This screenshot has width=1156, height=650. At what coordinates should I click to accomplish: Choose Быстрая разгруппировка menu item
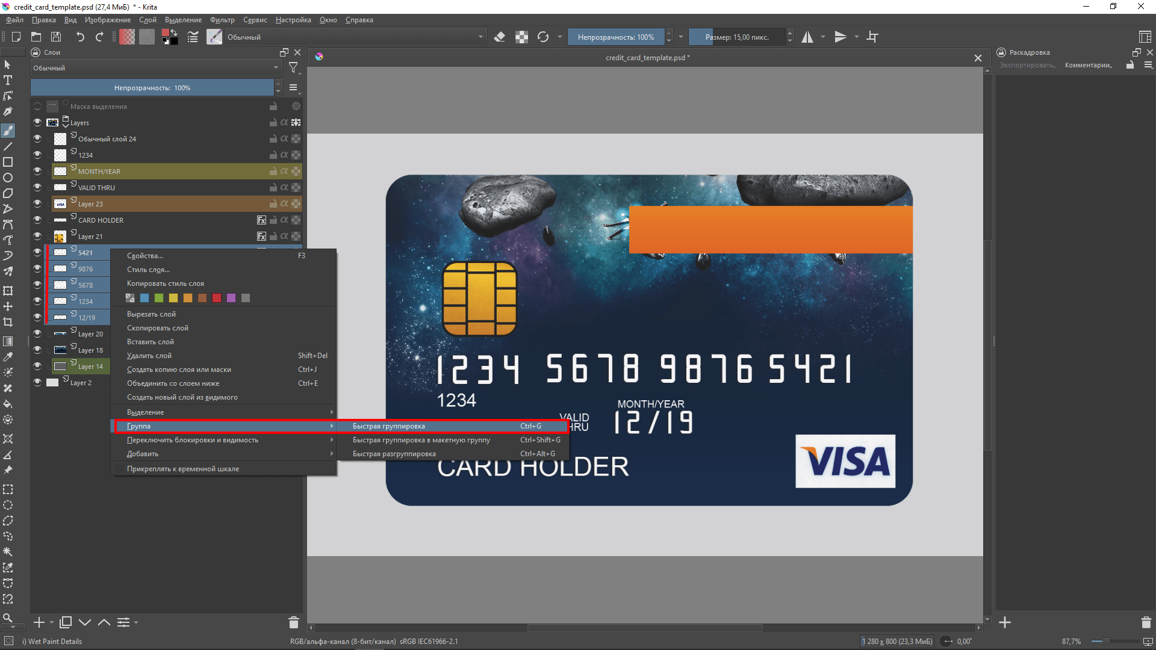[452, 454]
